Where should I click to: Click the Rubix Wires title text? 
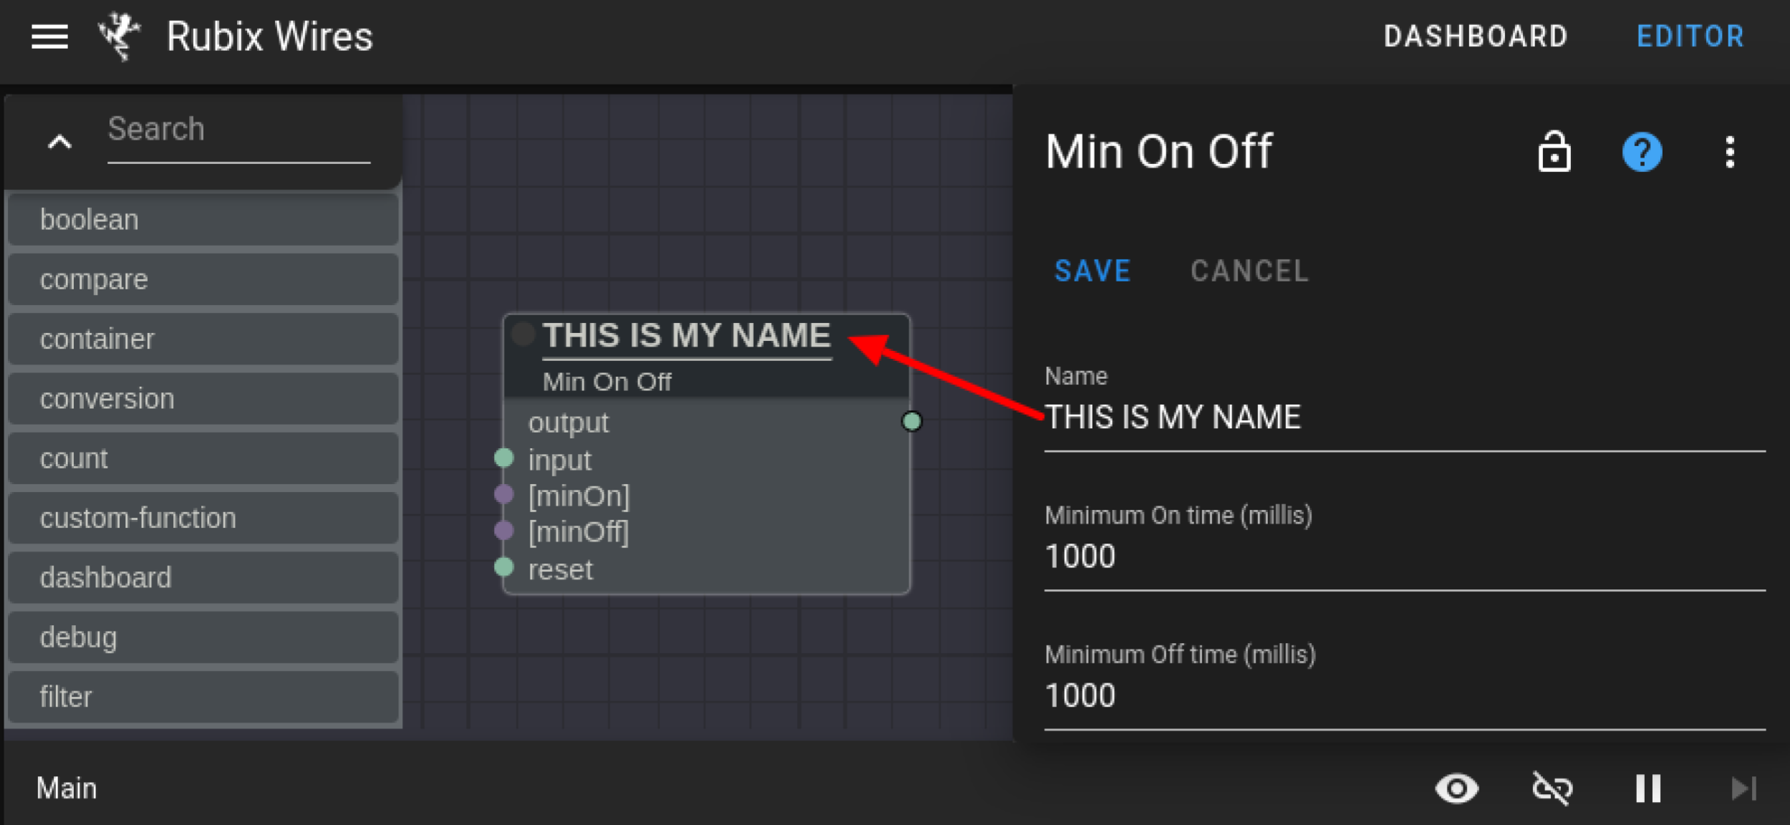pos(270,37)
